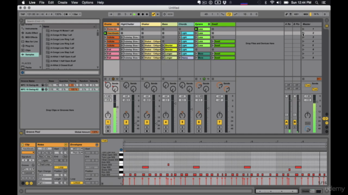Image resolution: width=348 pixels, height=195 pixels.
Task: Launch scene 1 in Master track
Action: [x=303, y=29]
